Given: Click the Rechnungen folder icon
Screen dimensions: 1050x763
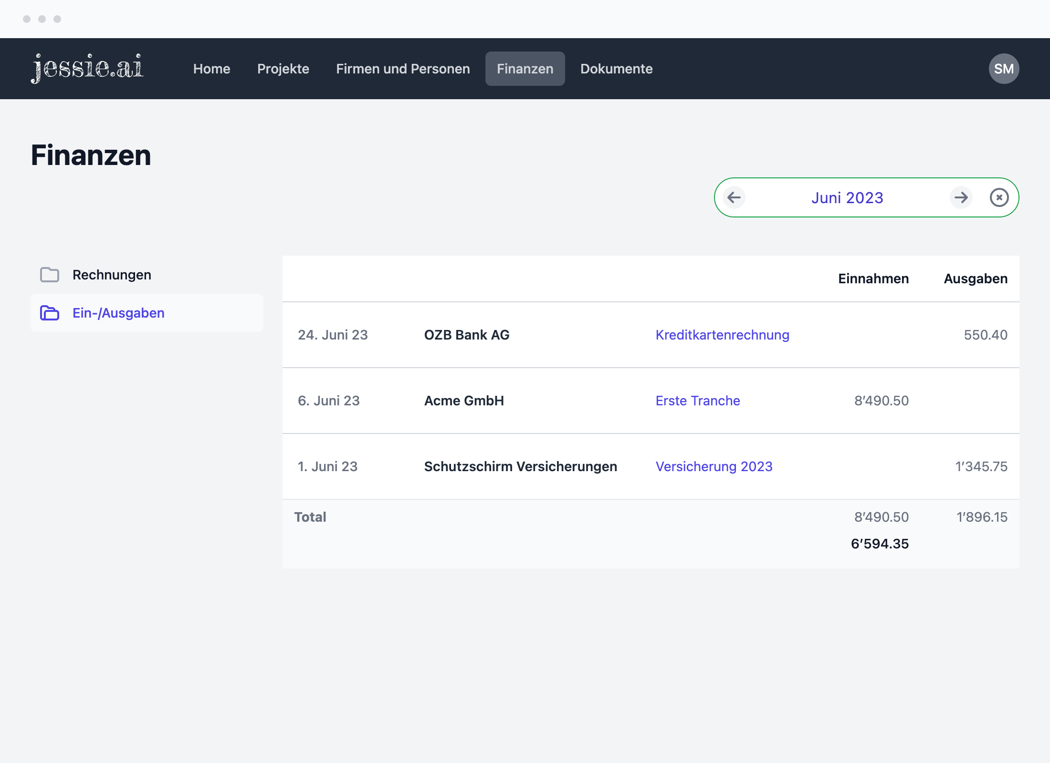Looking at the screenshot, I should click(x=50, y=275).
